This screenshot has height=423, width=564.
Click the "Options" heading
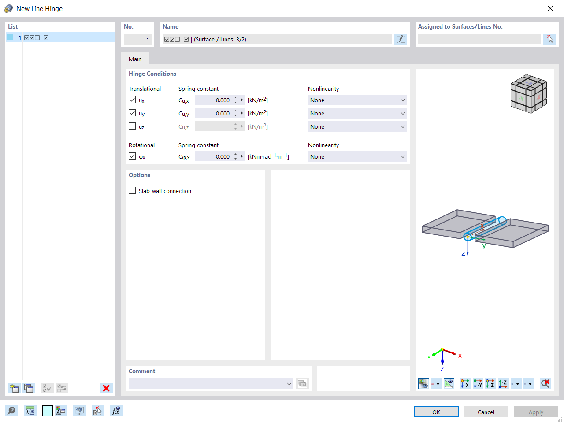point(139,175)
